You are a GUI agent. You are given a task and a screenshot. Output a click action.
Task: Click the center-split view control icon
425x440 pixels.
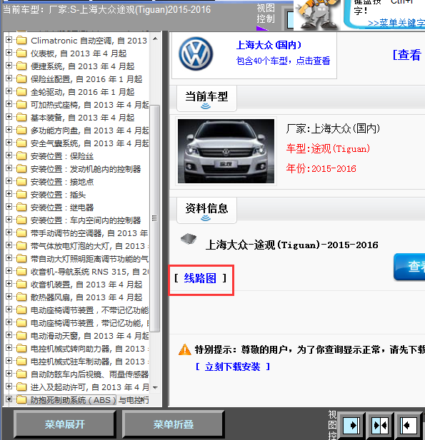[380, 426]
